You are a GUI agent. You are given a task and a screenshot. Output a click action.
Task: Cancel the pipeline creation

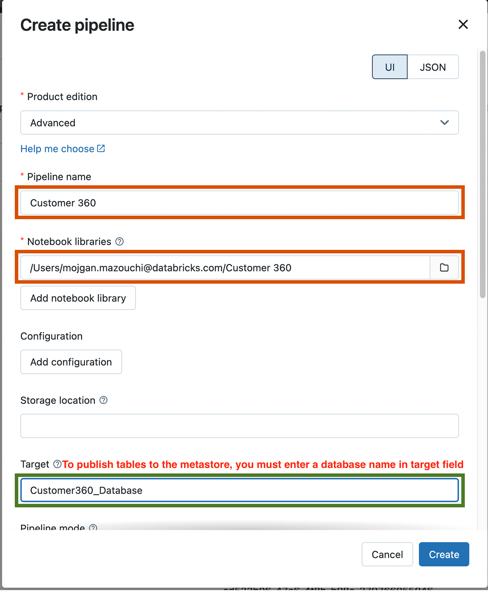tap(387, 554)
